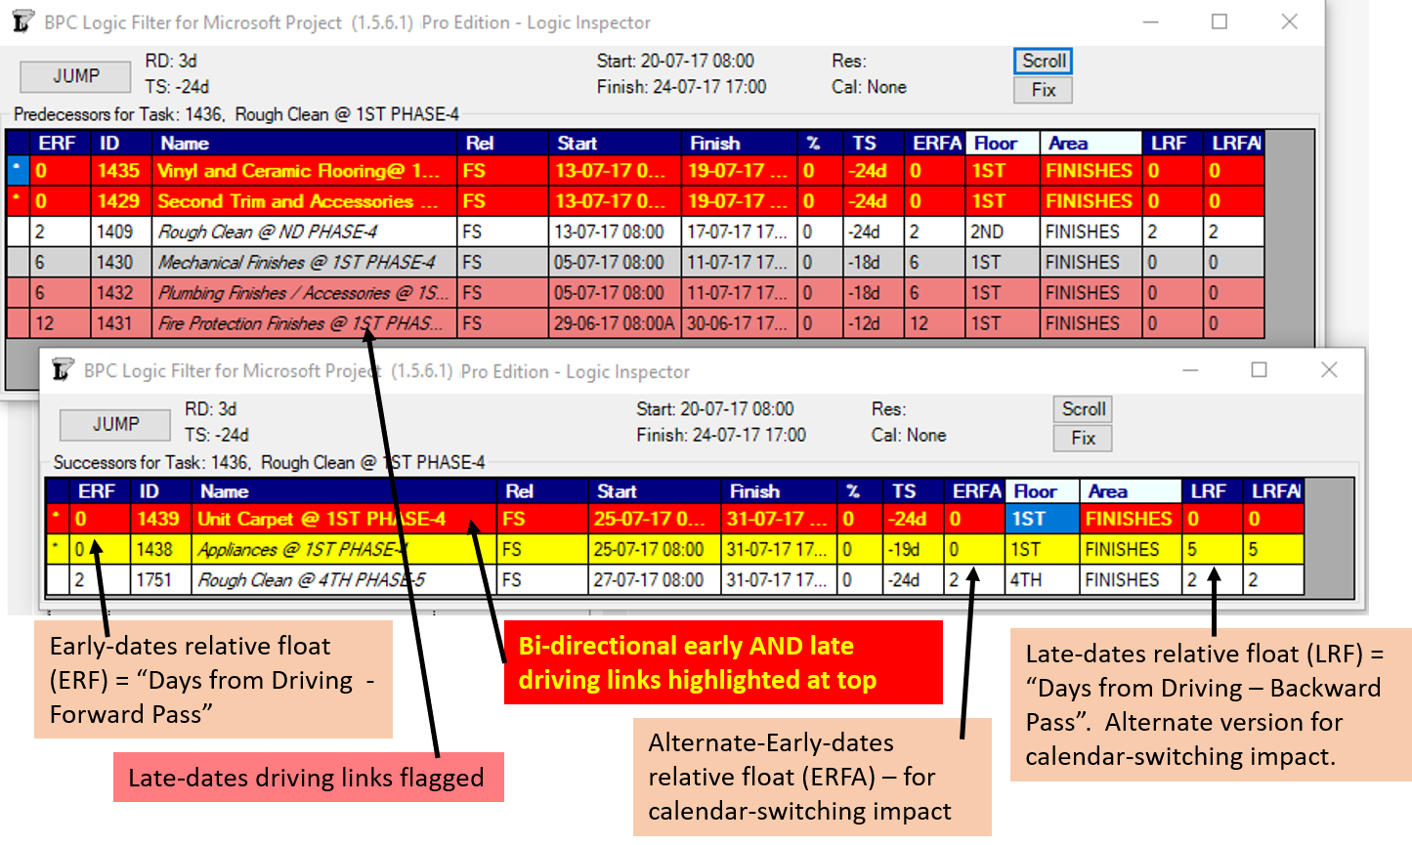Select Rough Clean @ ND PHASE-4 row
The height and width of the screenshot is (845, 1412).
pos(635,232)
